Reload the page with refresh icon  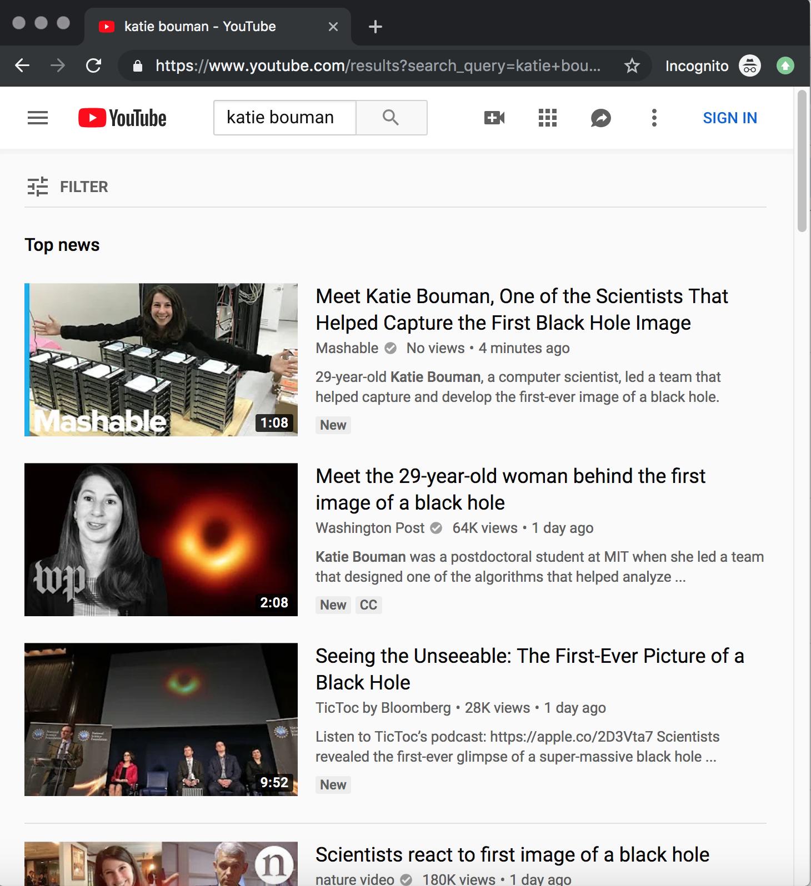pos(93,66)
